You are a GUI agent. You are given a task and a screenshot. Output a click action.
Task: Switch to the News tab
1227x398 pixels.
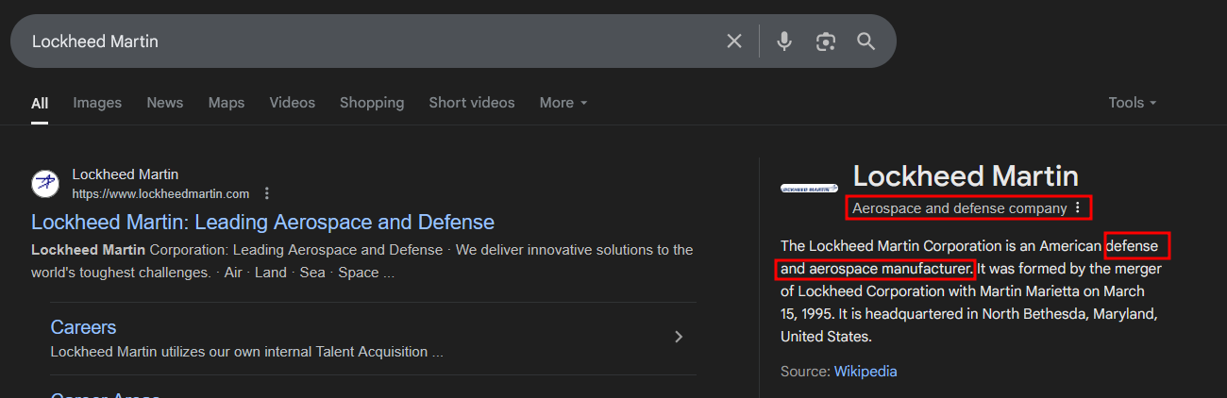pos(165,103)
